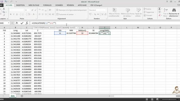This screenshot has width=180, height=101.
Task: Increase font size with larger A
Action: (x=32, y=10)
